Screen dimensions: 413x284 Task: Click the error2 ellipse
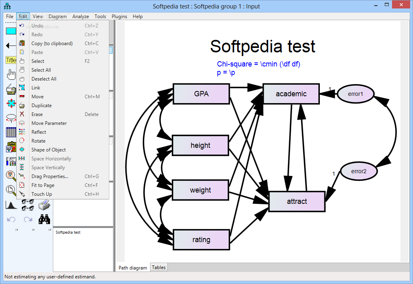click(x=359, y=171)
